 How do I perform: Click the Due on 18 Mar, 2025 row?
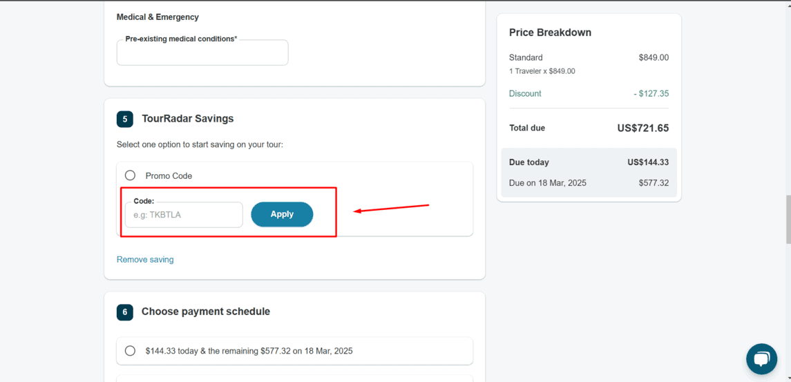[589, 182]
